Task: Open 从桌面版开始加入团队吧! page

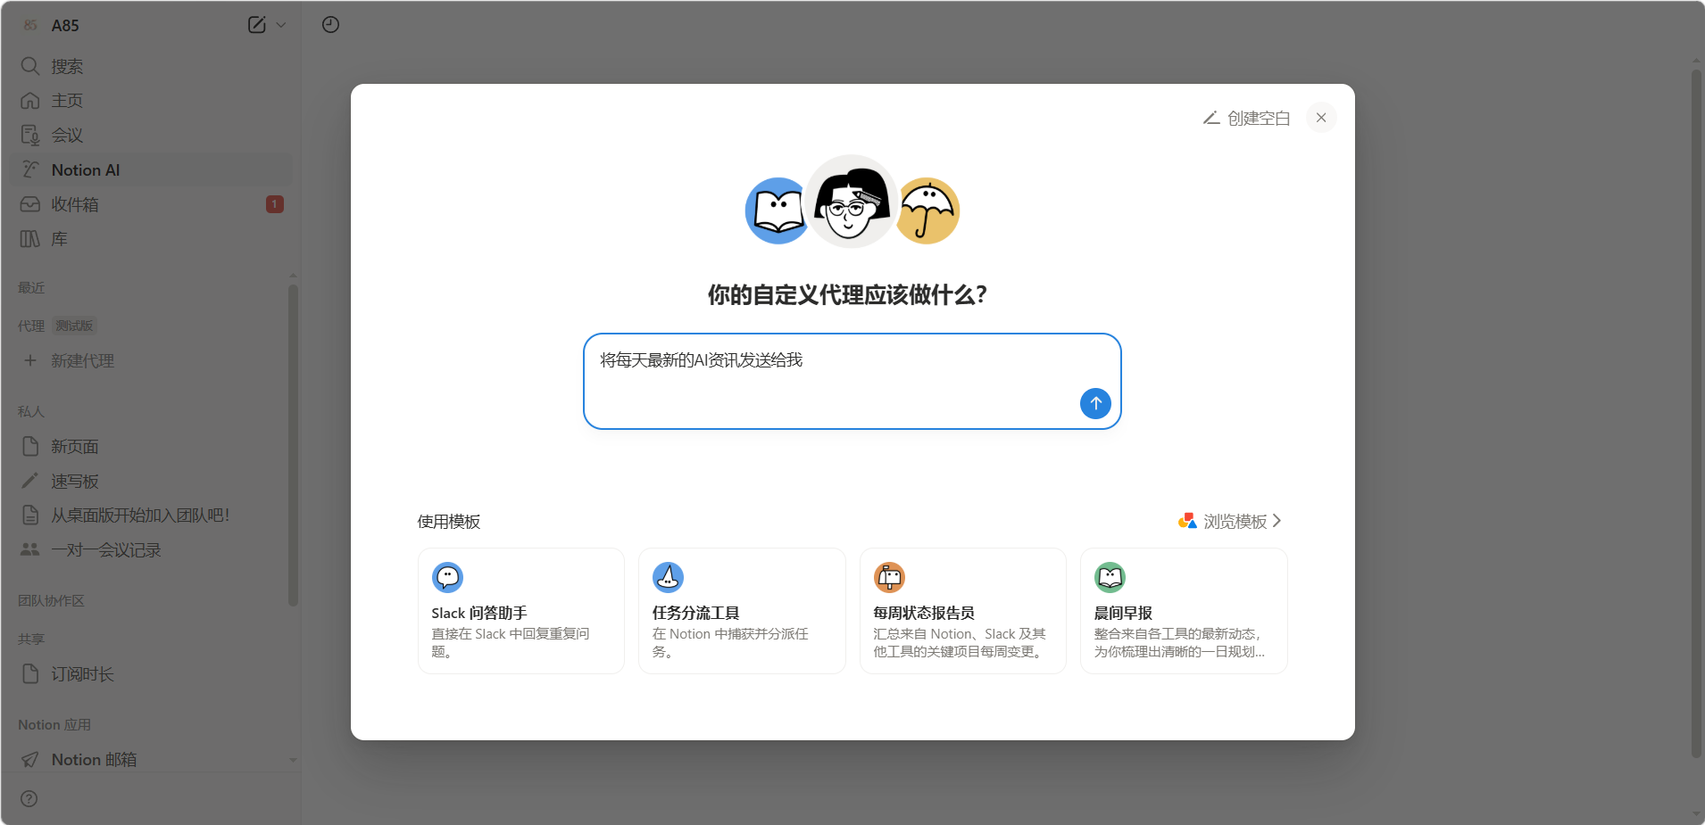Action: 152,516
